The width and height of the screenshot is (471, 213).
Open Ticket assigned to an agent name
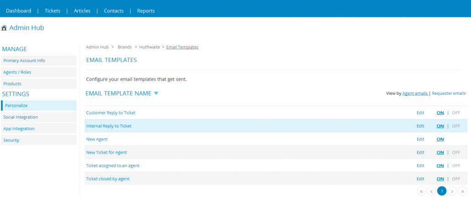(x=112, y=166)
